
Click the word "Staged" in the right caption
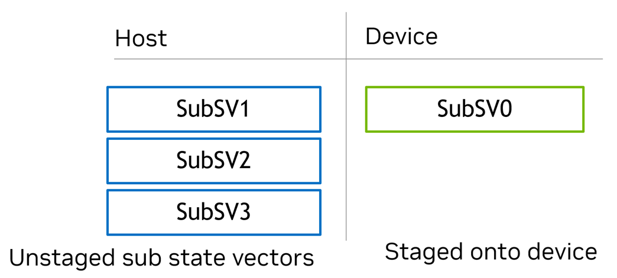[x=418, y=253]
